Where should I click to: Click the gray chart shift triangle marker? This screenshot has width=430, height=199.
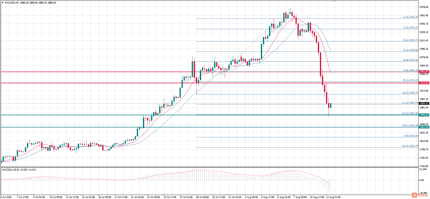point(335,1)
